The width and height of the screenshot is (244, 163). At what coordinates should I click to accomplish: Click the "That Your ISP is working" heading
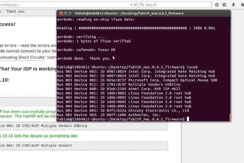(29, 69)
